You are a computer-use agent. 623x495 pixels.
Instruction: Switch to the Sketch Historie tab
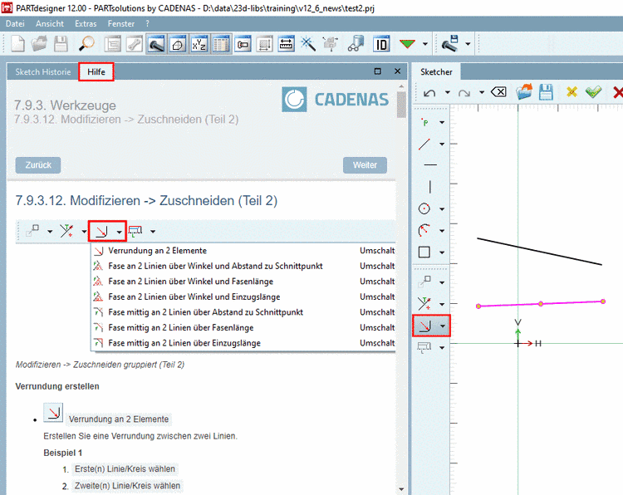[x=43, y=72]
